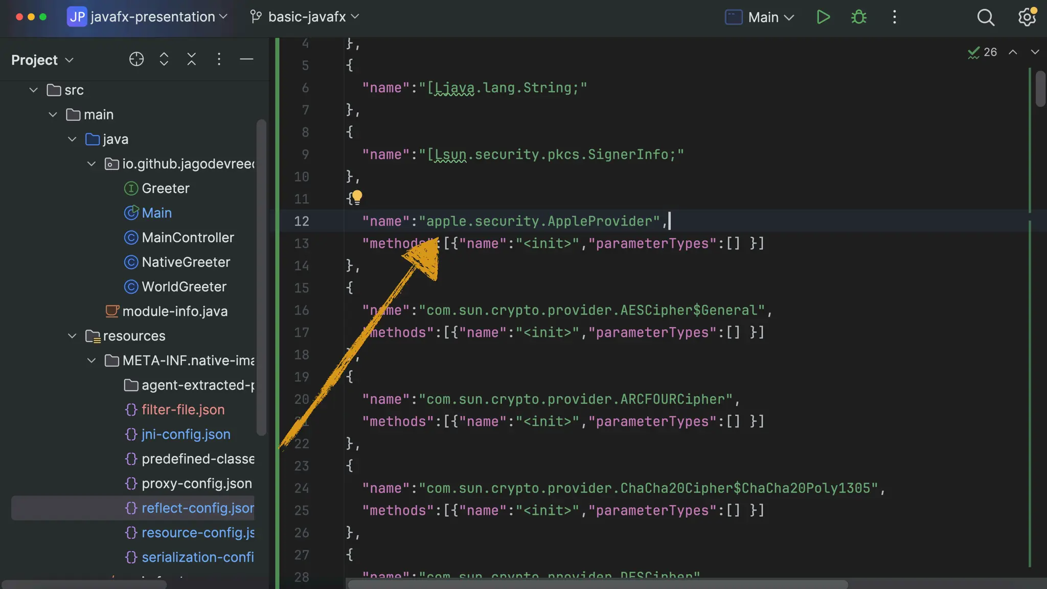Click editor vertical scrollbar thumb
This screenshot has width=1047, height=589.
click(1040, 89)
